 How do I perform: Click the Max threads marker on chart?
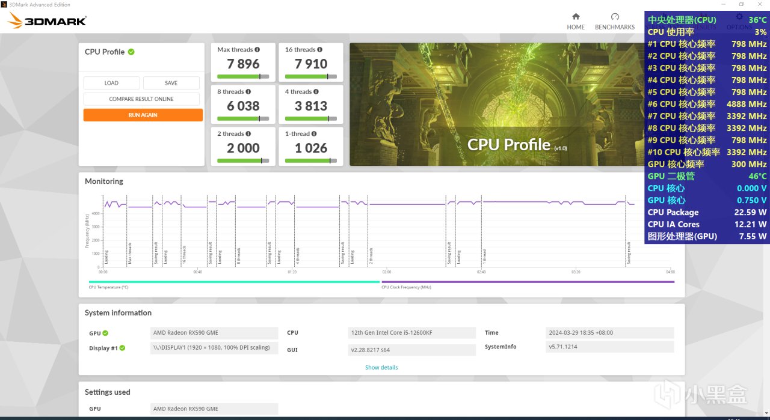click(x=129, y=254)
